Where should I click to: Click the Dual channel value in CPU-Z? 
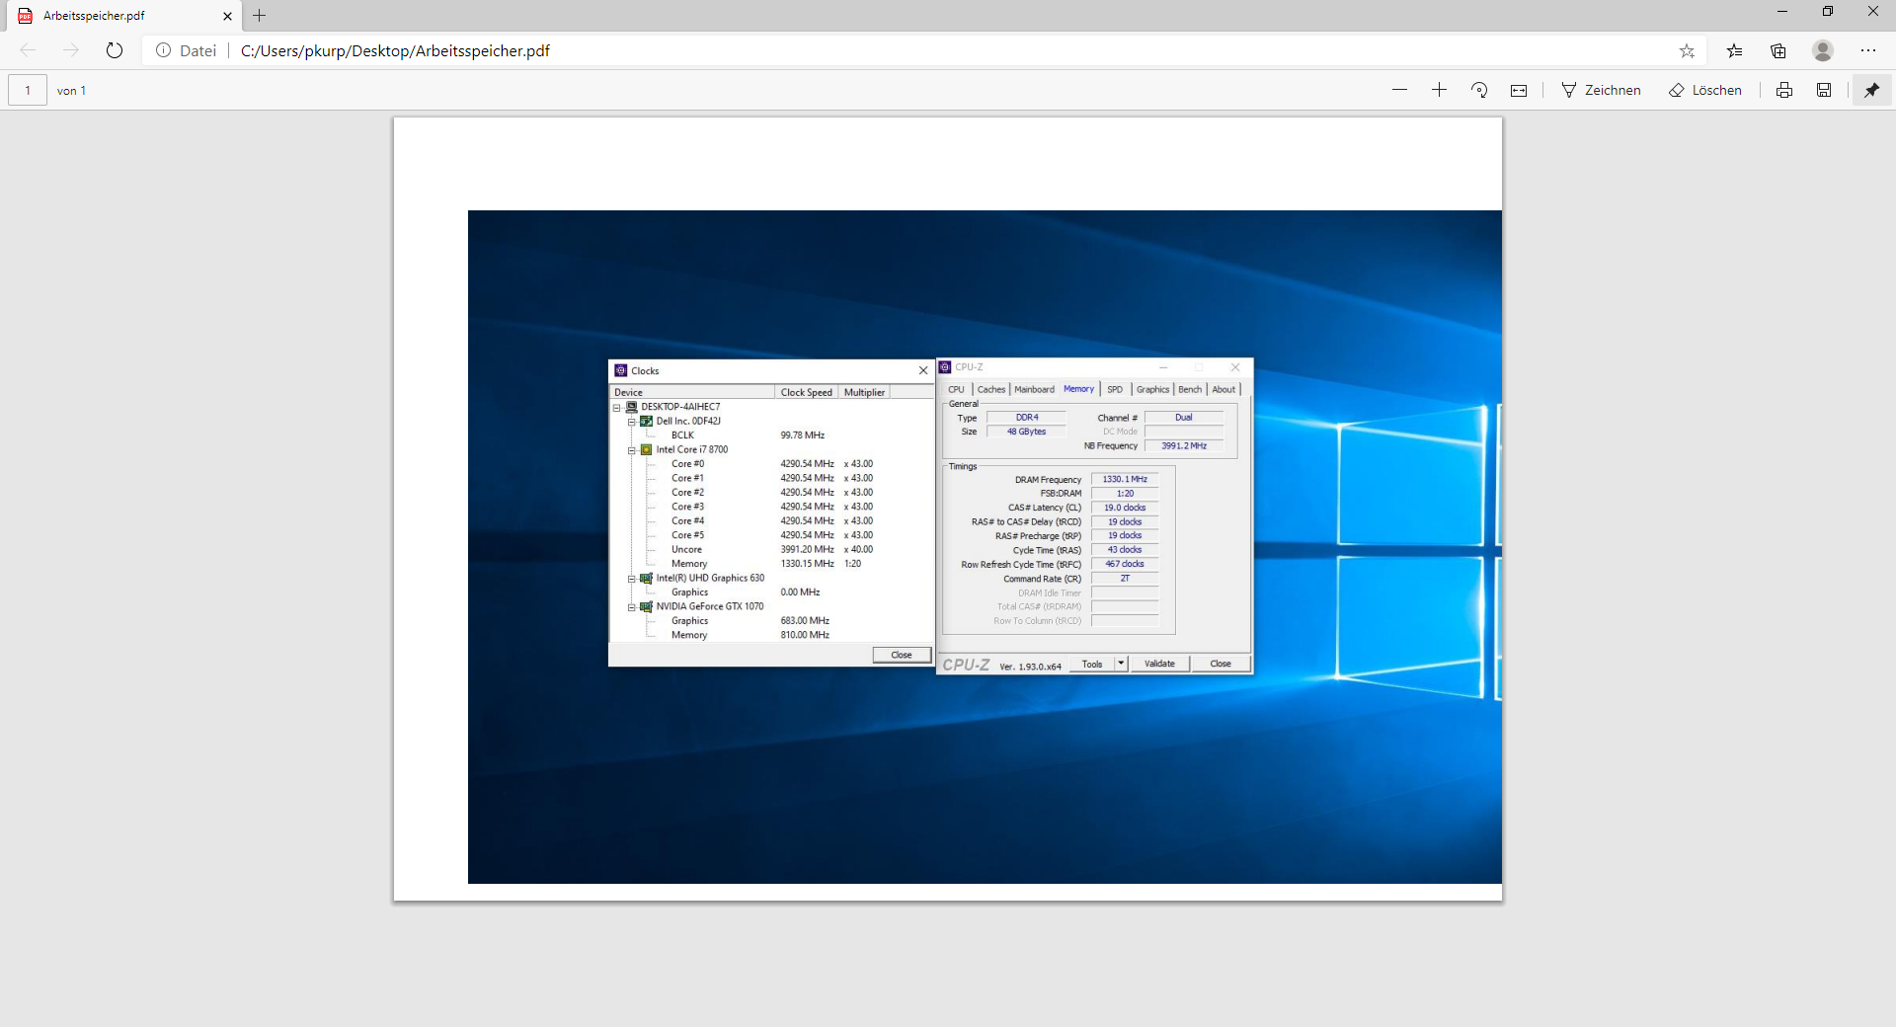1184,418
